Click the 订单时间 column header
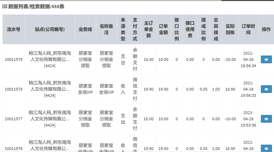 [x=248, y=29]
